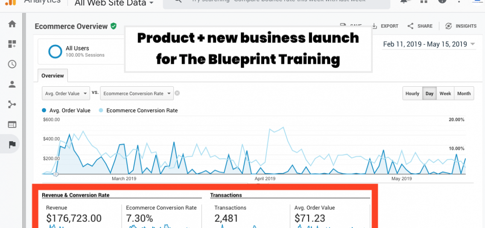485x228 pixels.
Task: Click the Share icon
Action: tap(410, 26)
